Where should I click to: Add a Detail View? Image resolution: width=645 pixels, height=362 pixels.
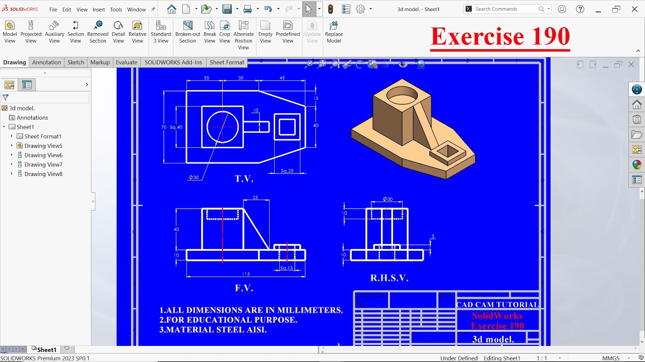tap(118, 32)
